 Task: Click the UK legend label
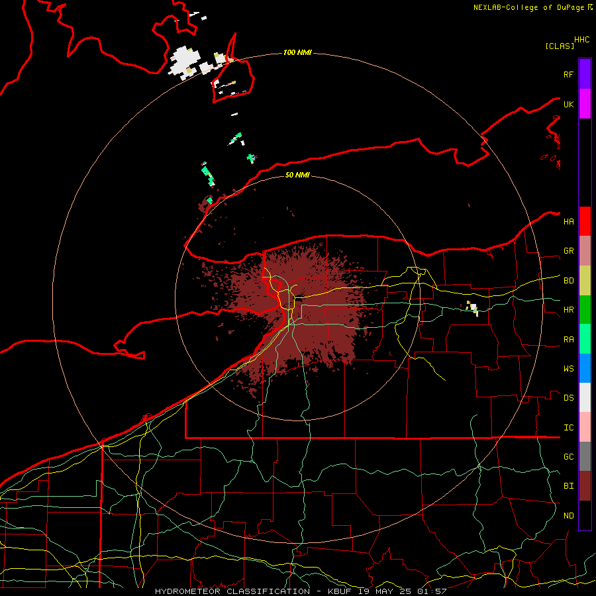[x=568, y=104]
